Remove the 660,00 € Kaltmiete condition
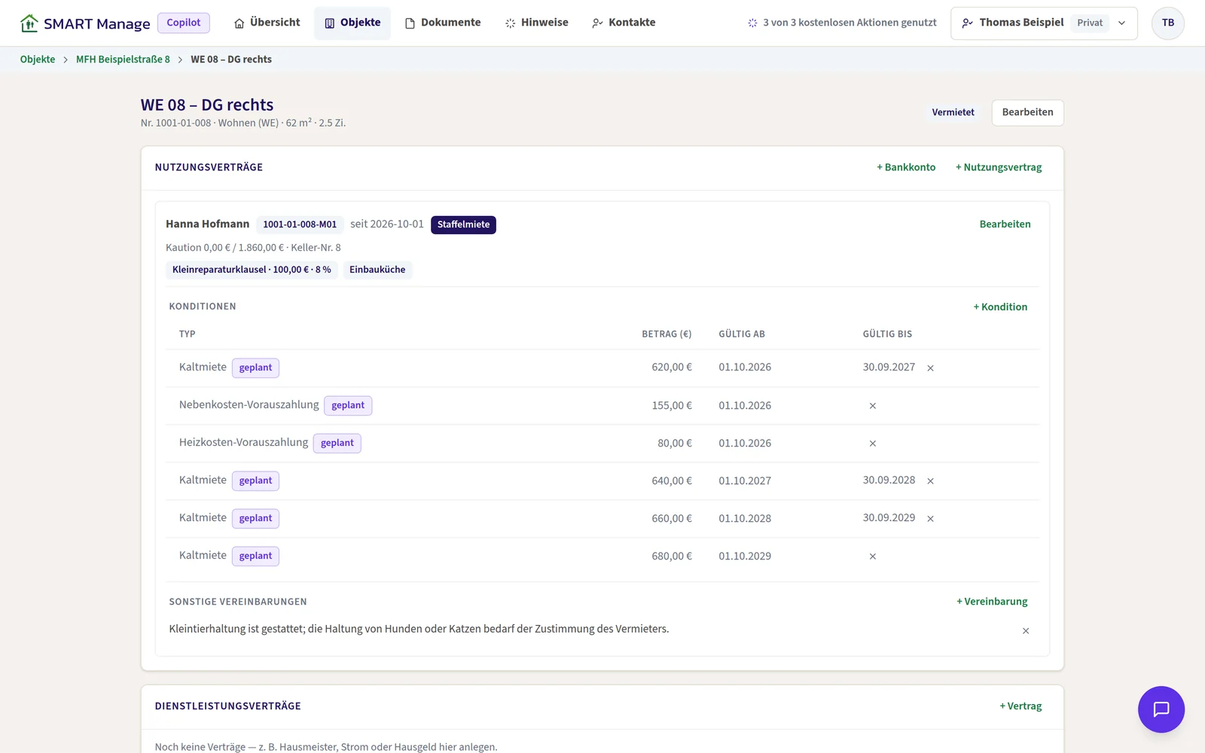Viewport: 1205px width, 753px height. [x=930, y=519]
